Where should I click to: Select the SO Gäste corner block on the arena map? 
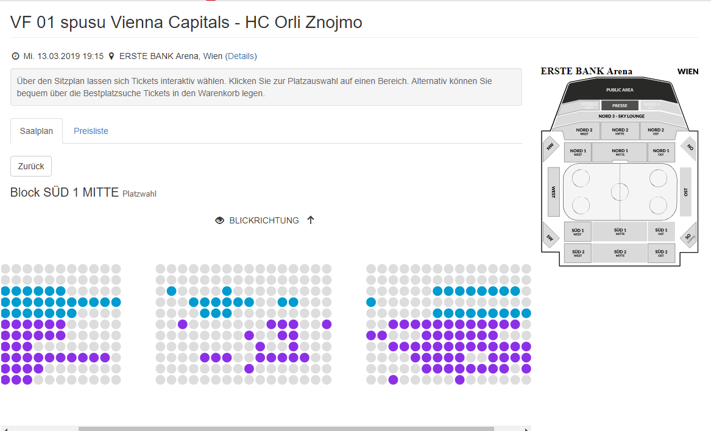[x=688, y=237]
